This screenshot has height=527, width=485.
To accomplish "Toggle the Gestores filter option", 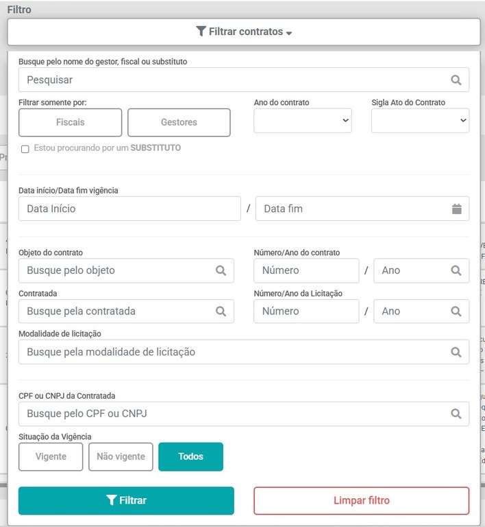I will 179,123.
